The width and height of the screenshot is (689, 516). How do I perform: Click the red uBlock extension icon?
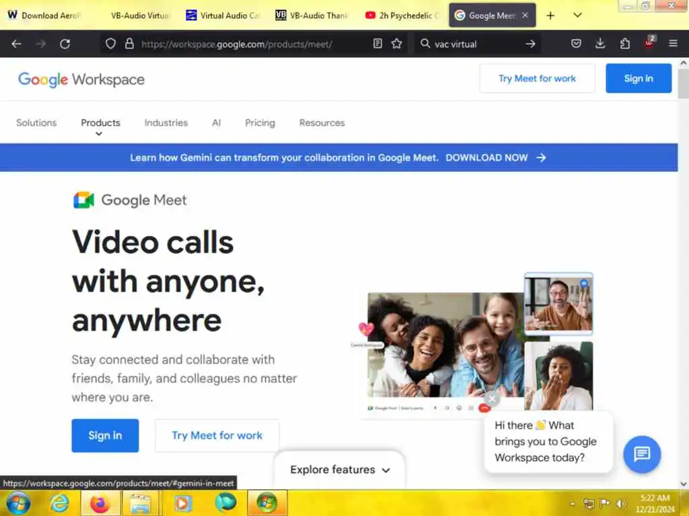(649, 42)
